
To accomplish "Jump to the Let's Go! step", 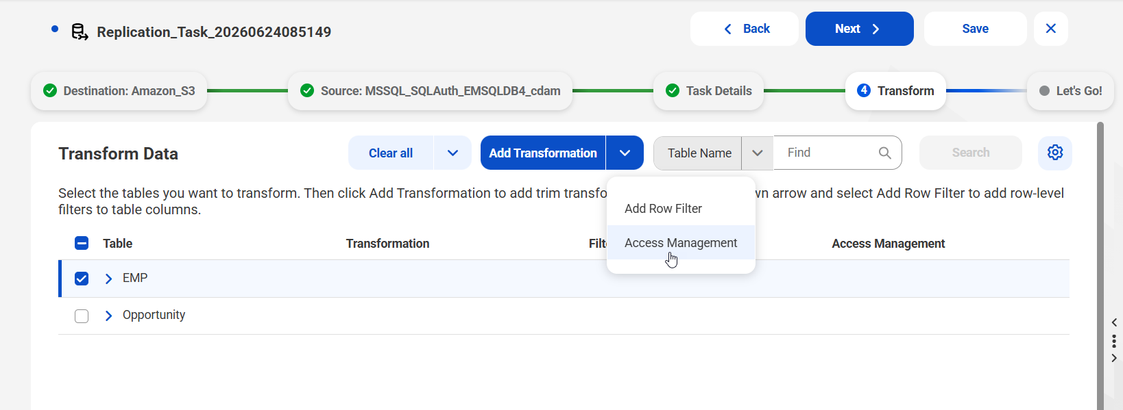I will (x=1070, y=91).
